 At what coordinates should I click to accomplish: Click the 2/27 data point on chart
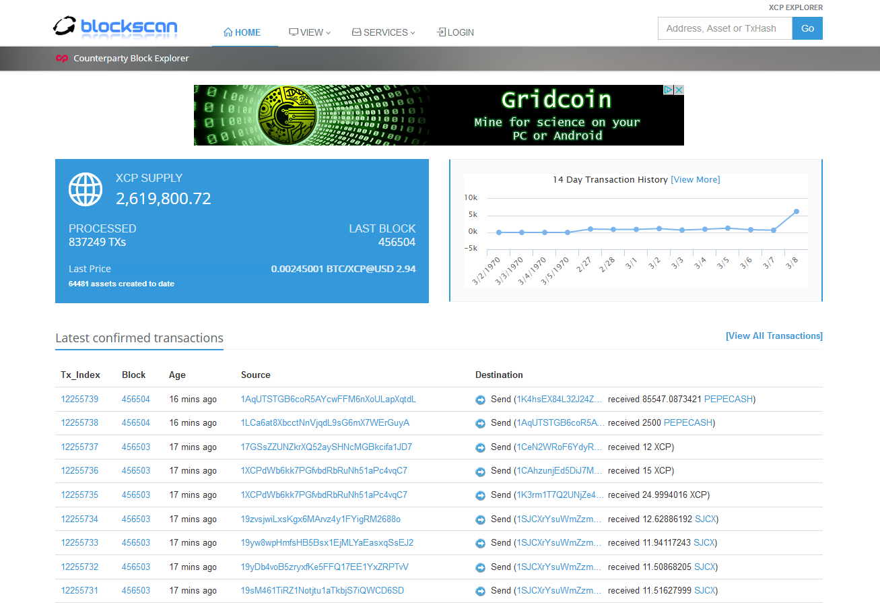(590, 229)
